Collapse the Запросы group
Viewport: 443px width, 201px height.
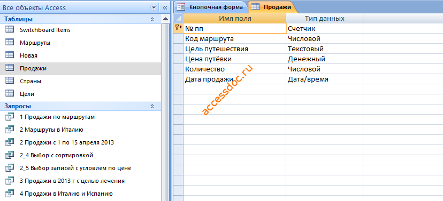(152, 107)
